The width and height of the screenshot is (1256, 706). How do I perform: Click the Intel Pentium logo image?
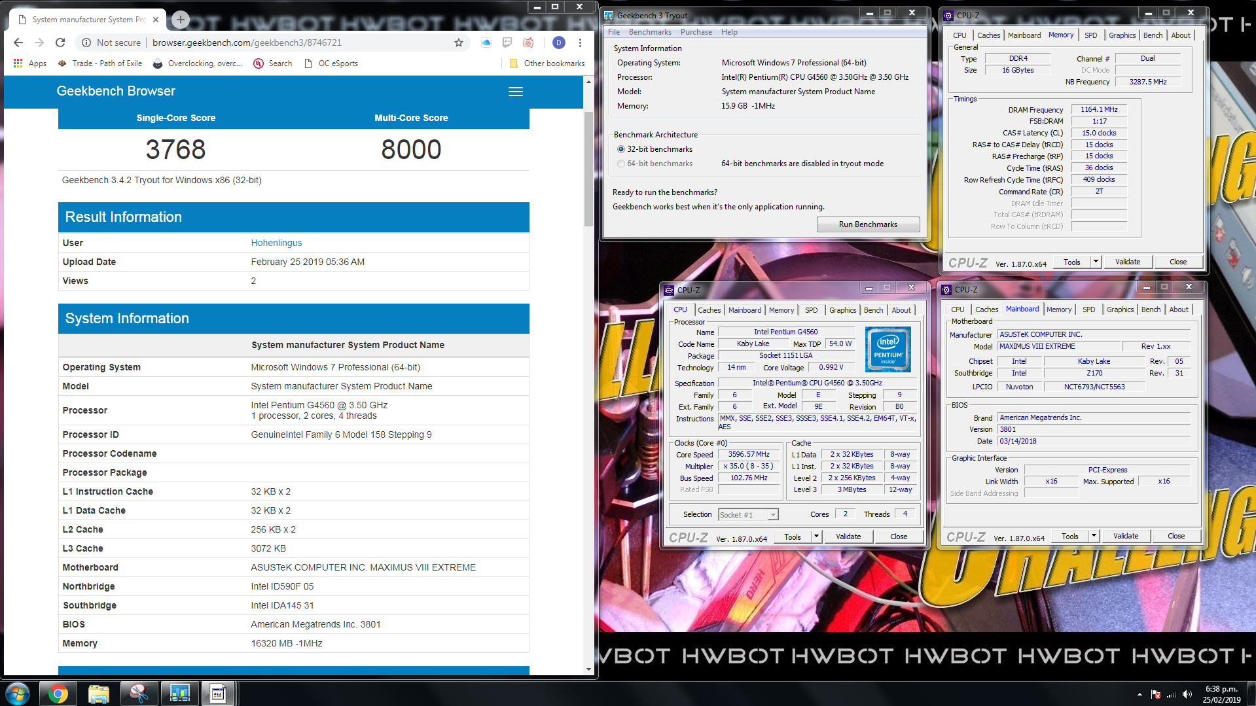pyautogui.click(x=888, y=349)
